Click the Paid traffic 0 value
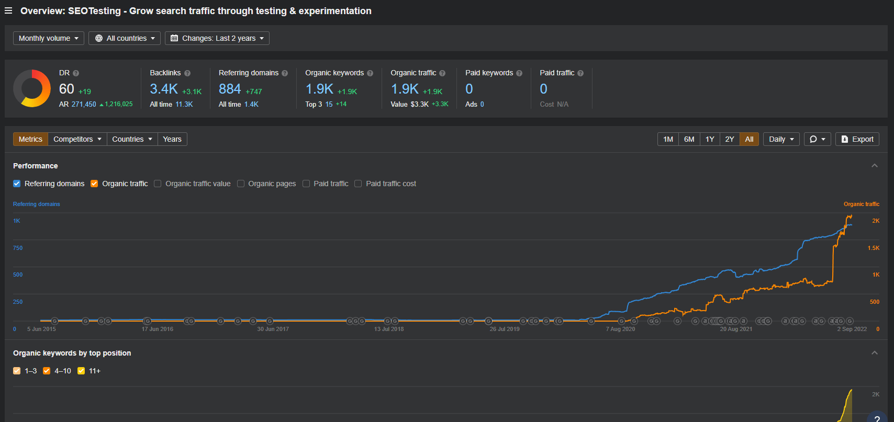Viewport: 894px width, 422px height. tap(543, 89)
